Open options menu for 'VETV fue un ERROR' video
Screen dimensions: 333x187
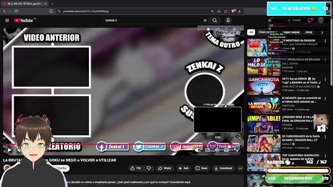coord(325,79)
